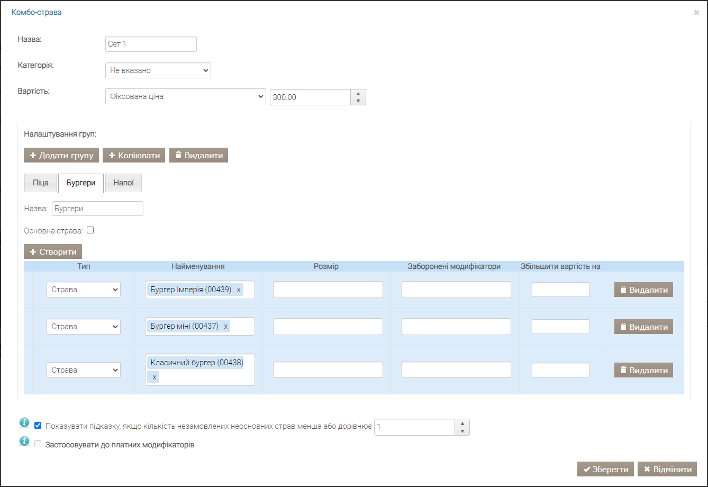
Task: Uncheck the Показувати підказку checkbox
Action: [x=38, y=425]
